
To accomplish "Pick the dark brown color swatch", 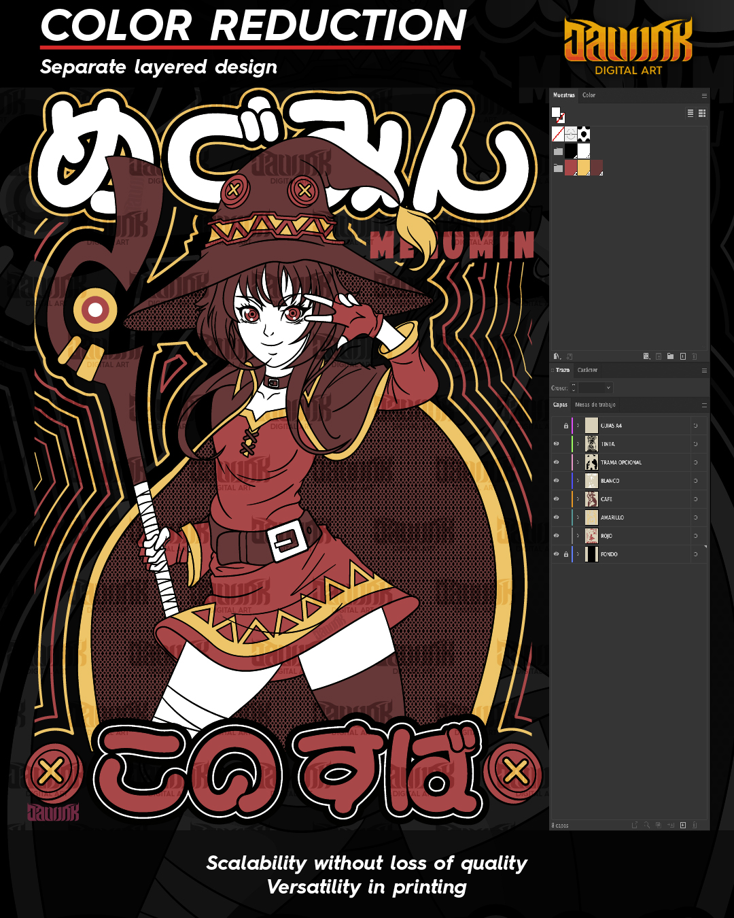I will [597, 168].
